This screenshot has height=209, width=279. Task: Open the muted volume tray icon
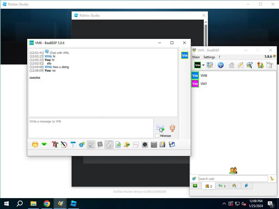coord(244,204)
